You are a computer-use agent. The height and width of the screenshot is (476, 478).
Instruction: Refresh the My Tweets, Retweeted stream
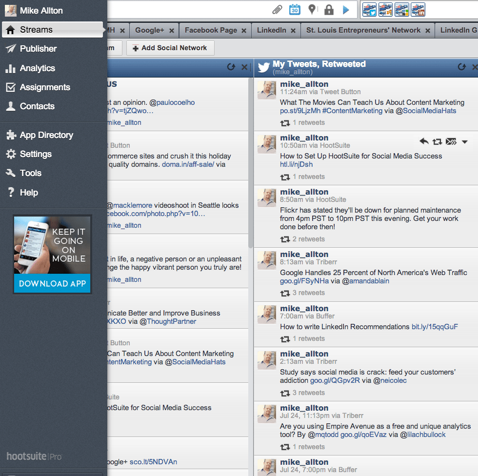coord(462,67)
